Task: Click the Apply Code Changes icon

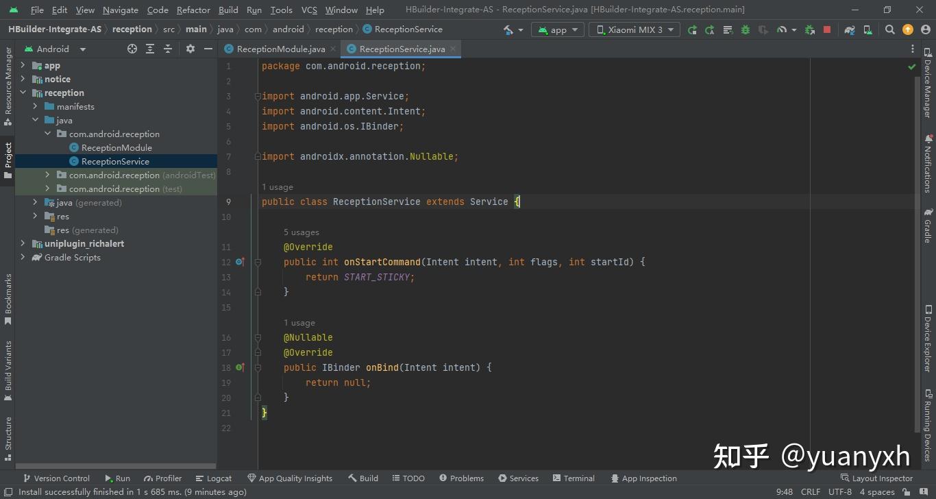Action: [x=710, y=29]
